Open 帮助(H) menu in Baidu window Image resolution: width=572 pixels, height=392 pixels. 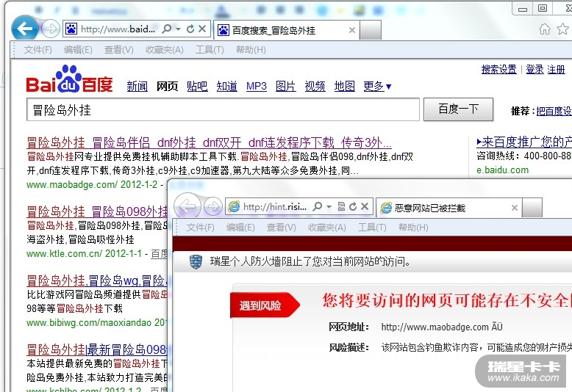pyautogui.click(x=251, y=49)
